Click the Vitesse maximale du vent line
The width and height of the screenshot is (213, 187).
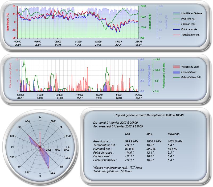[x=117, y=167]
